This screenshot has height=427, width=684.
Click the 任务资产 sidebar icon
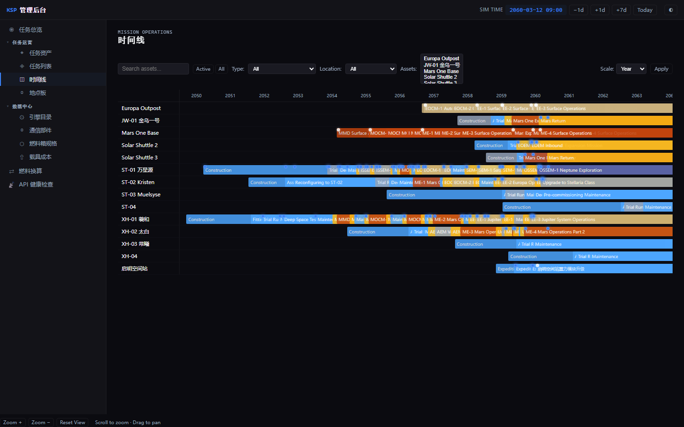pos(22,53)
